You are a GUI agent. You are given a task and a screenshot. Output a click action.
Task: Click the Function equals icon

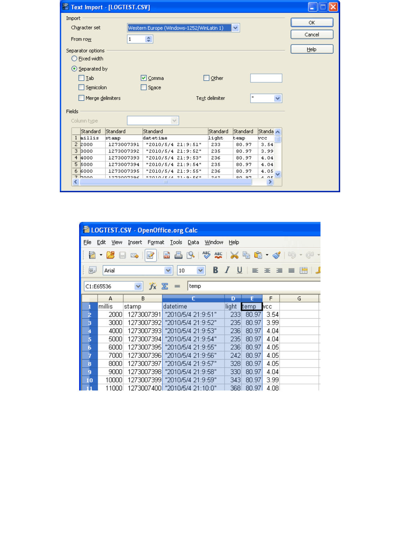(x=177, y=286)
